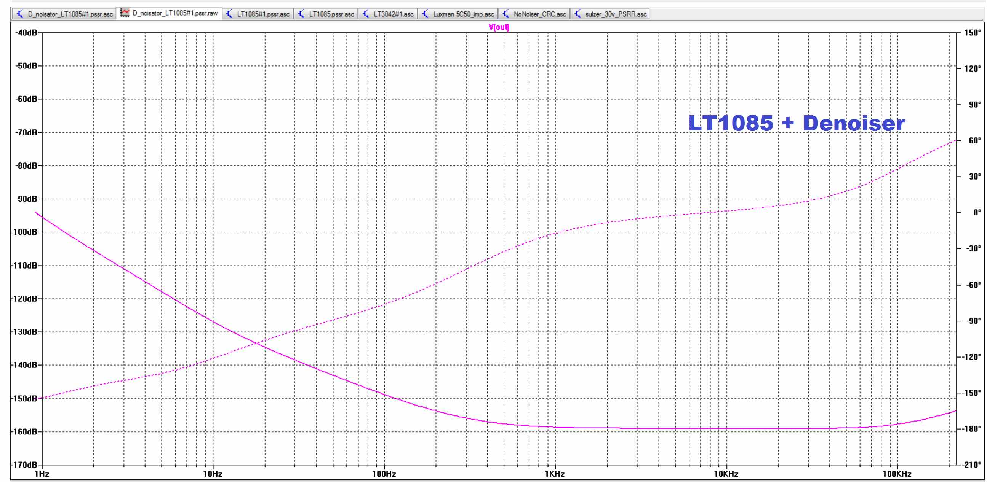This screenshot has width=987, height=482.
Task: Click the -180° right phase axis label
Action: click(x=972, y=429)
